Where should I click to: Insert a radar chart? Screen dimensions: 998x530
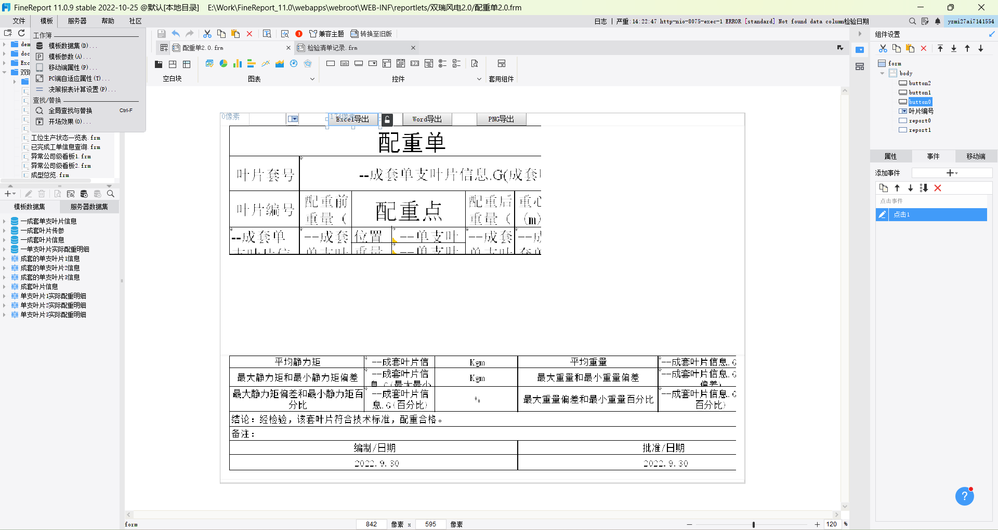pyautogui.click(x=308, y=63)
